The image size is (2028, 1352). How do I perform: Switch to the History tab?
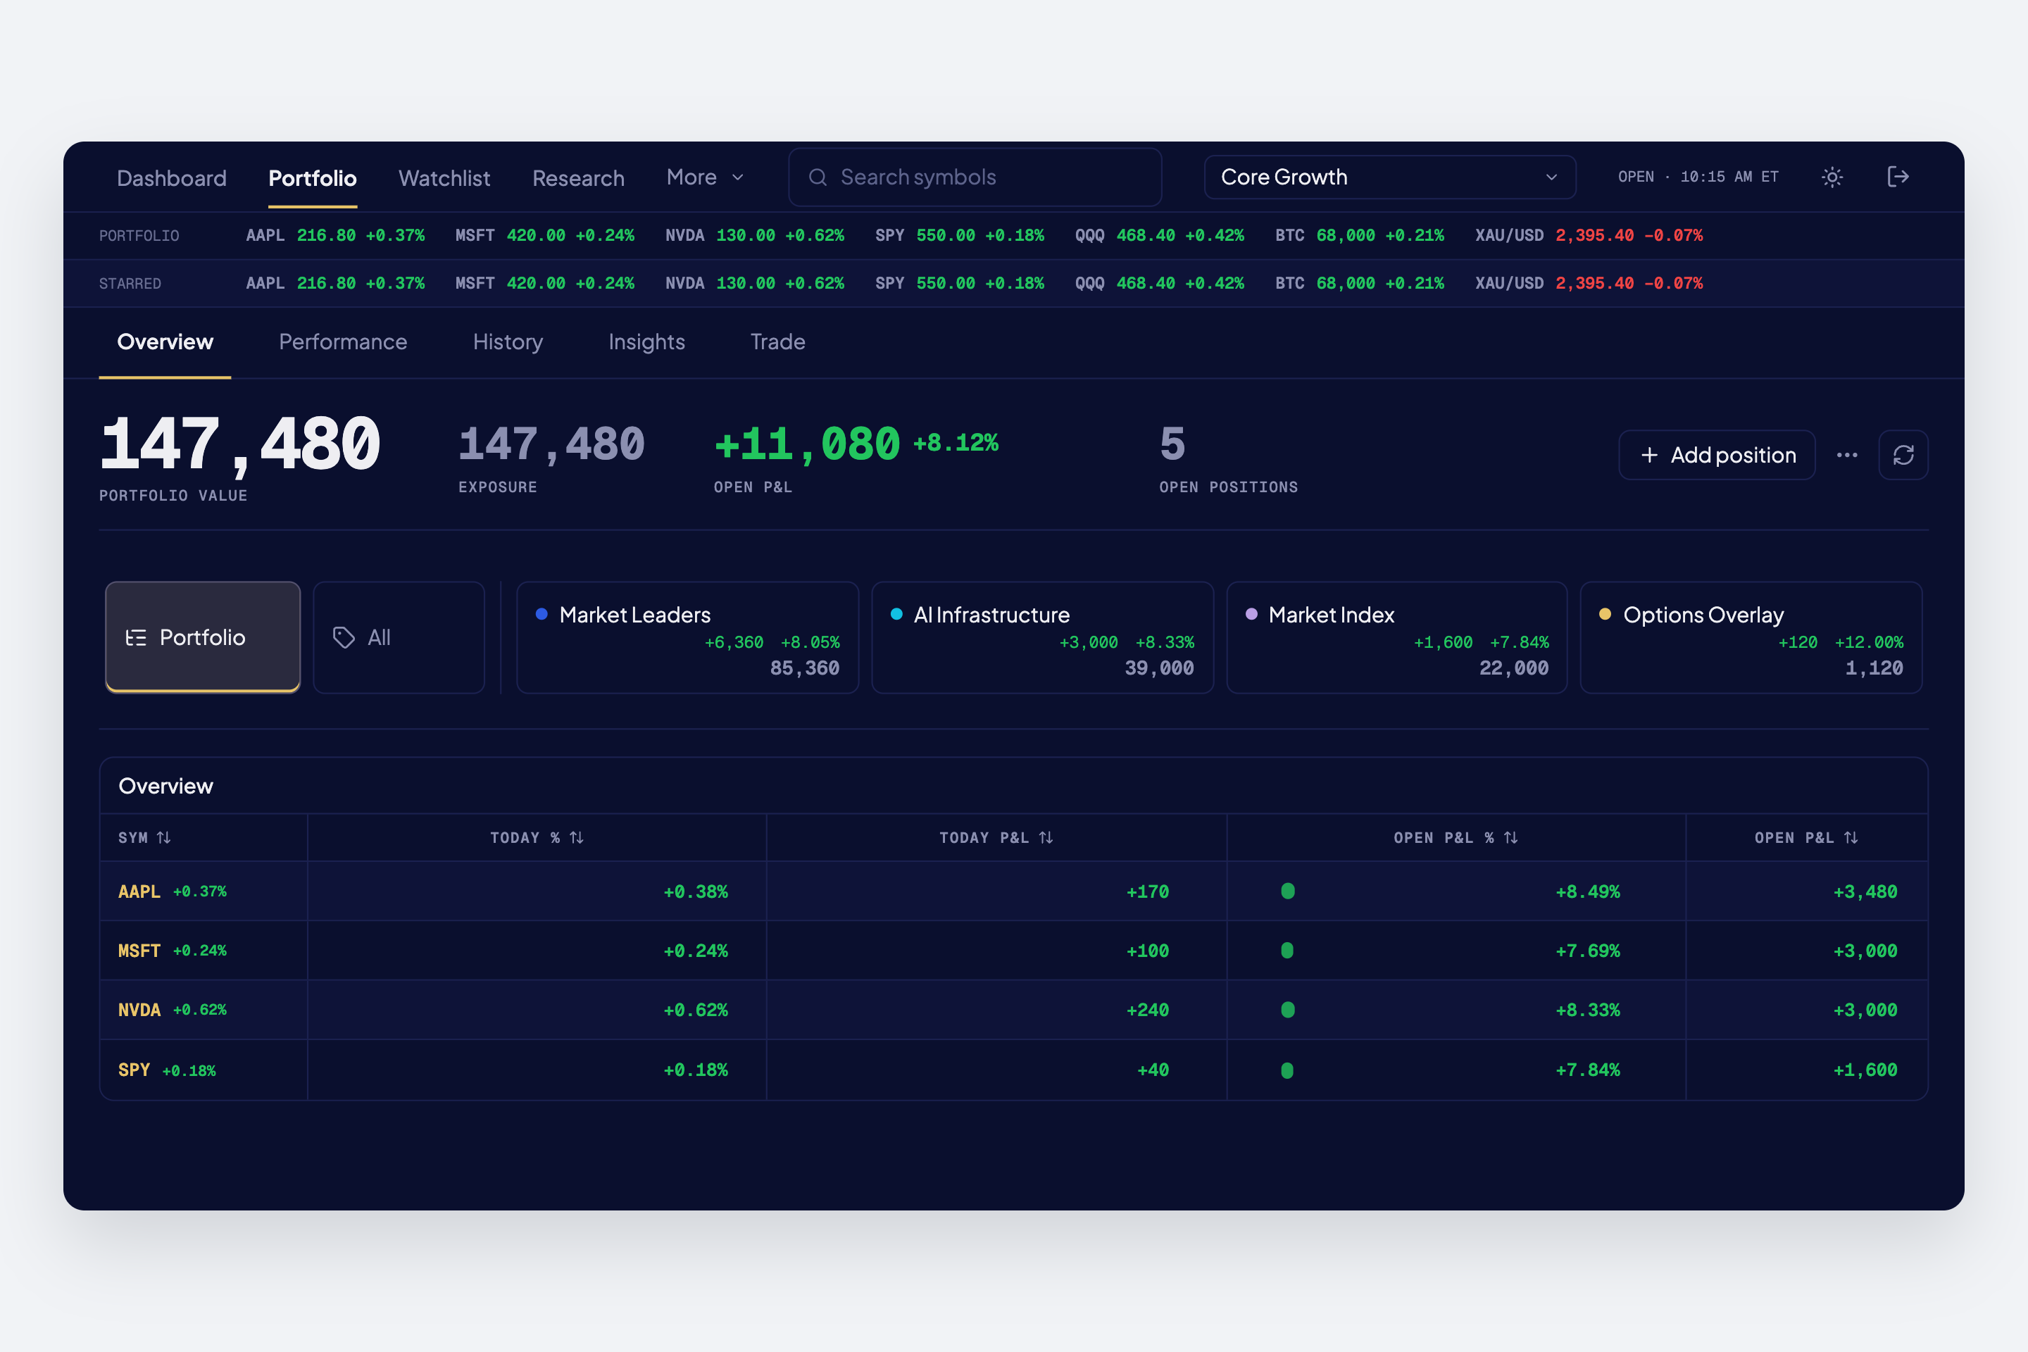pos(508,342)
